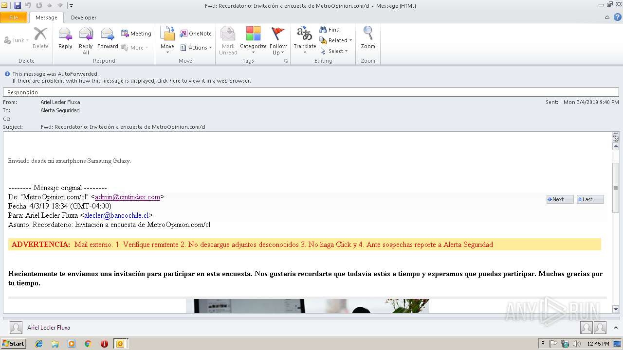Send message to OneNote
623x350 pixels.
tap(196, 34)
